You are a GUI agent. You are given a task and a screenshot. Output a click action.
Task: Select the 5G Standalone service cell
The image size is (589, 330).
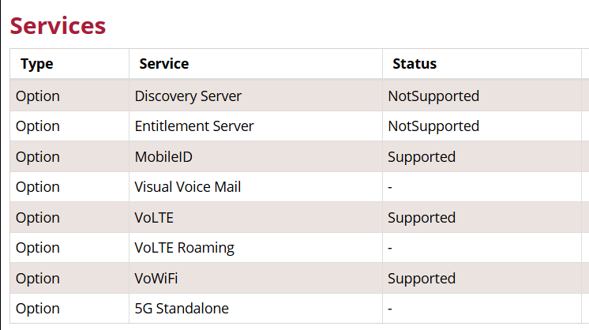coord(182,309)
